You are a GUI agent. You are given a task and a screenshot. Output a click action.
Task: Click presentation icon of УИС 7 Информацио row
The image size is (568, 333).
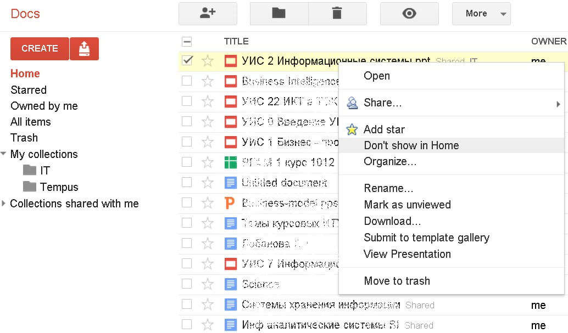coord(230,263)
